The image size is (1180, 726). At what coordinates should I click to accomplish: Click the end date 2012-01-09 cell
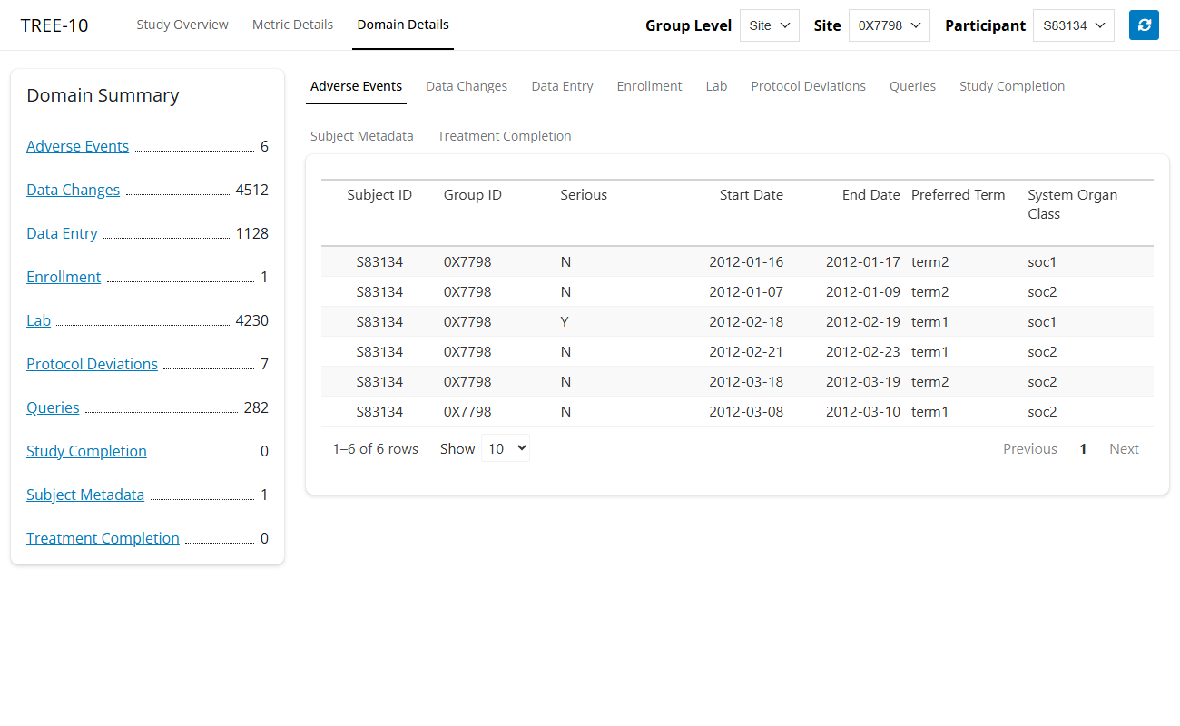tap(862, 292)
